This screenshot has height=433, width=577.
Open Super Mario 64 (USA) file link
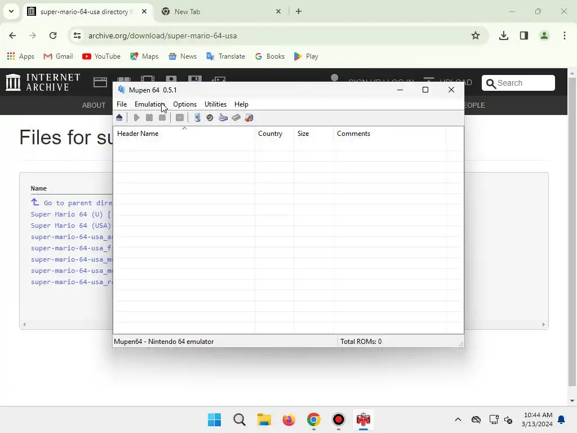coord(71,226)
